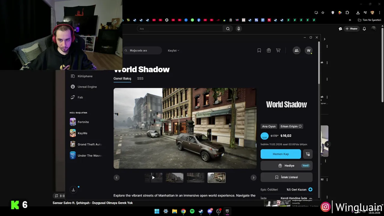Open the Epic store wishlist bookmark icon
Image resolution: width=384 pixels, height=216 pixels.
click(x=259, y=50)
